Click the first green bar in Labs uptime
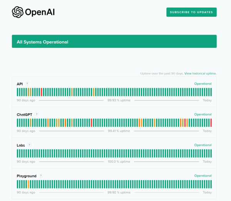 click(x=18, y=154)
